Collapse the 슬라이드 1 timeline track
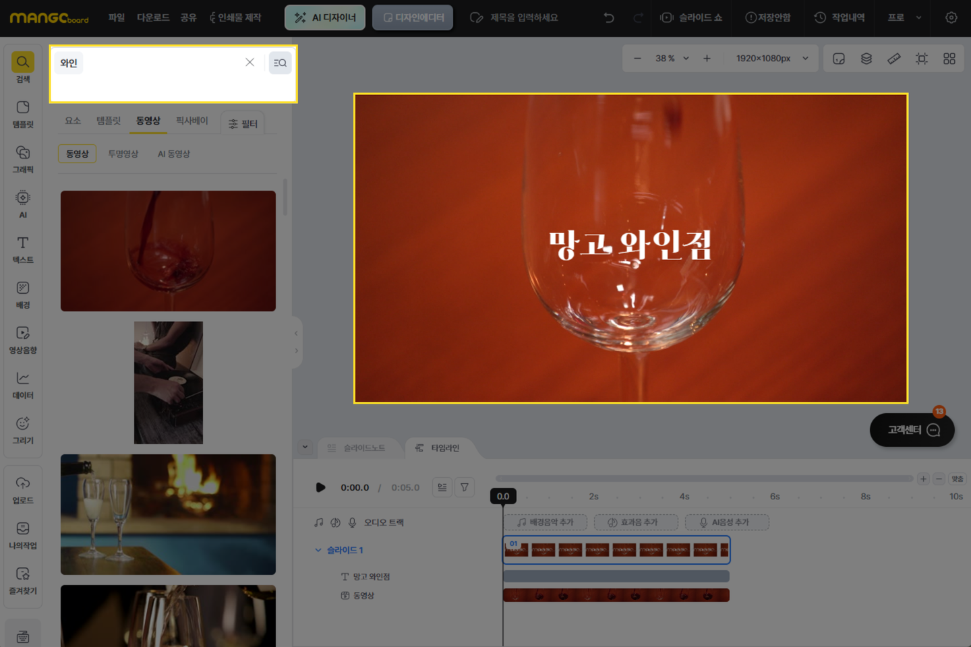Screen dimensions: 971x647 coord(318,550)
